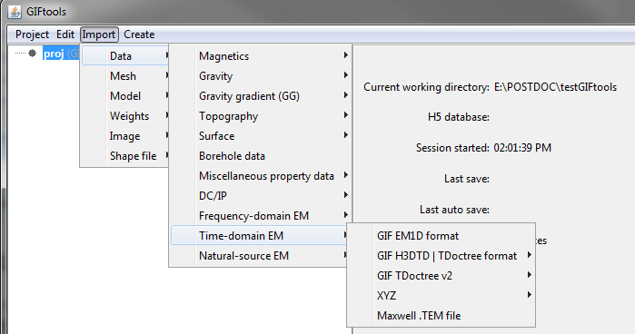This screenshot has width=635, height=334.
Task: Click the GIFtools window title text
Action: tap(46, 12)
